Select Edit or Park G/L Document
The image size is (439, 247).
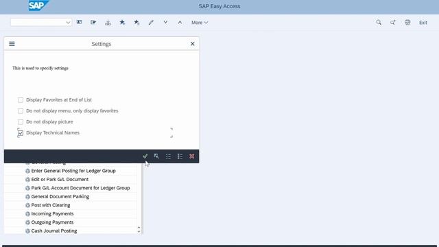pyautogui.click(x=60, y=179)
